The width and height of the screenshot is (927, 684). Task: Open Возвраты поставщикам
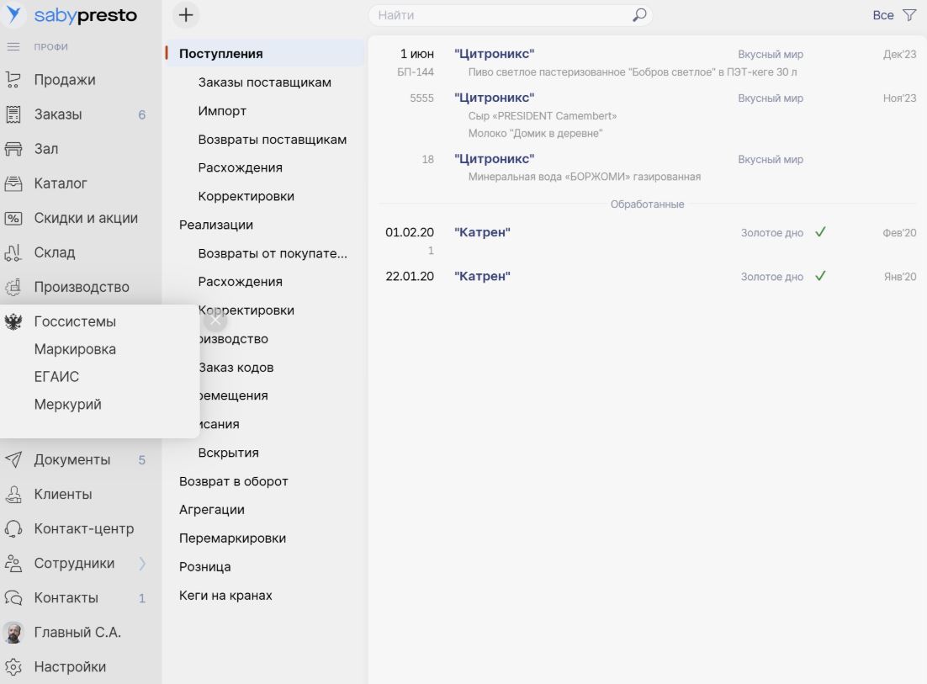coord(272,140)
